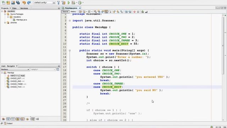
Task: Click the Next Bookmark editor icon
Action: pyautogui.click(x=118, y=12)
